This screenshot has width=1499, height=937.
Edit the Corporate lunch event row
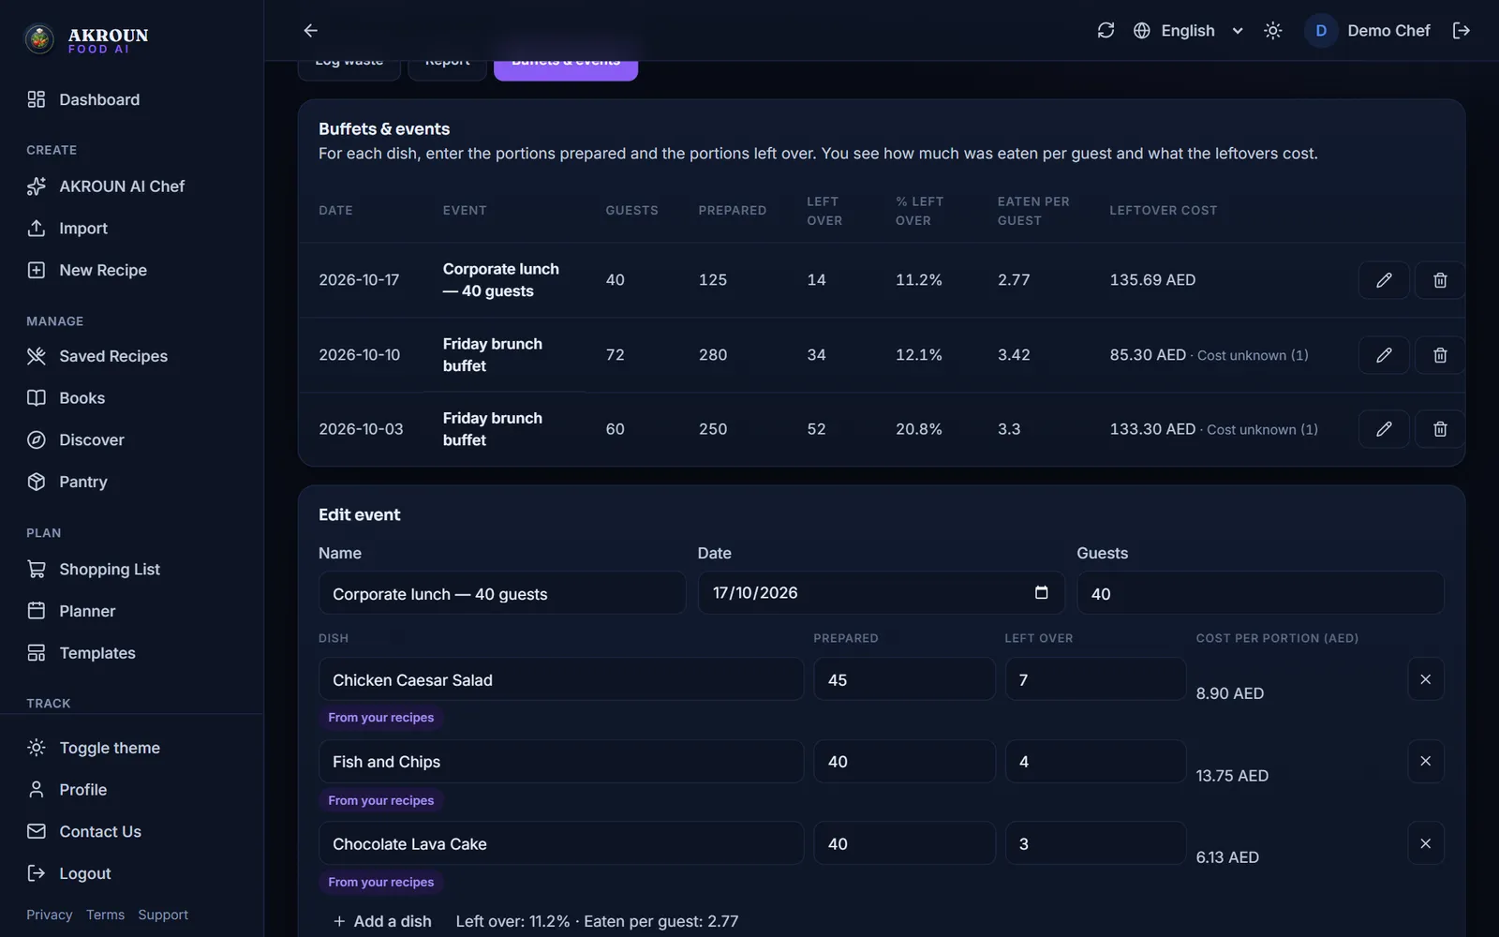pyautogui.click(x=1384, y=280)
